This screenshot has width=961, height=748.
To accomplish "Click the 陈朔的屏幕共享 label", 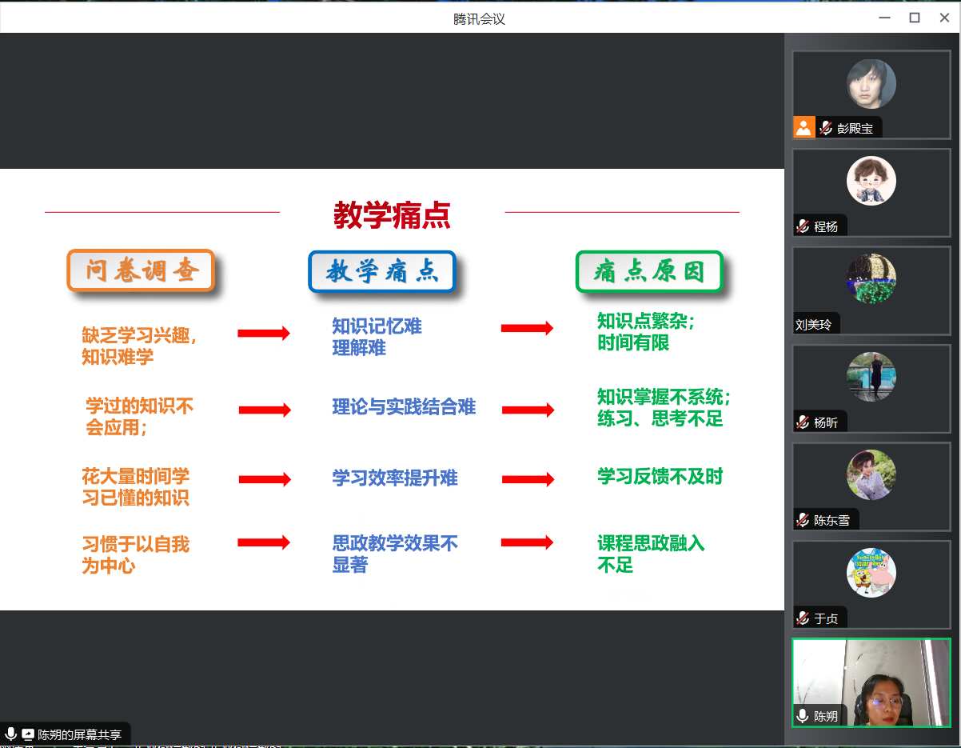I will pyautogui.click(x=80, y=734).
